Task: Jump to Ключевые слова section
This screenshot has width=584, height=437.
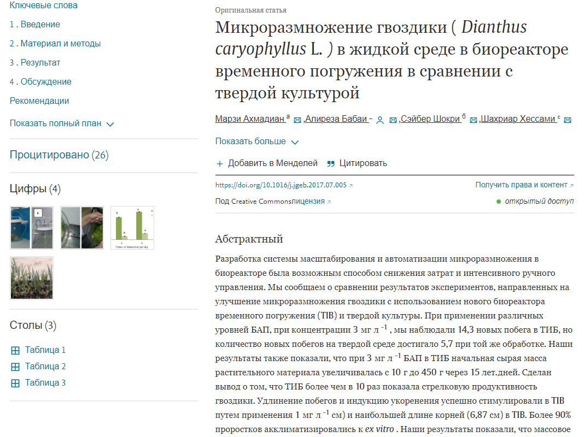Action: (44, 5)
